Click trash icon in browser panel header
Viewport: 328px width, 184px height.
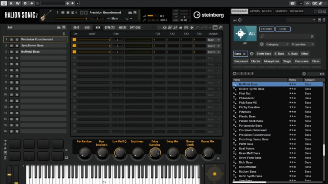[324, 20]
